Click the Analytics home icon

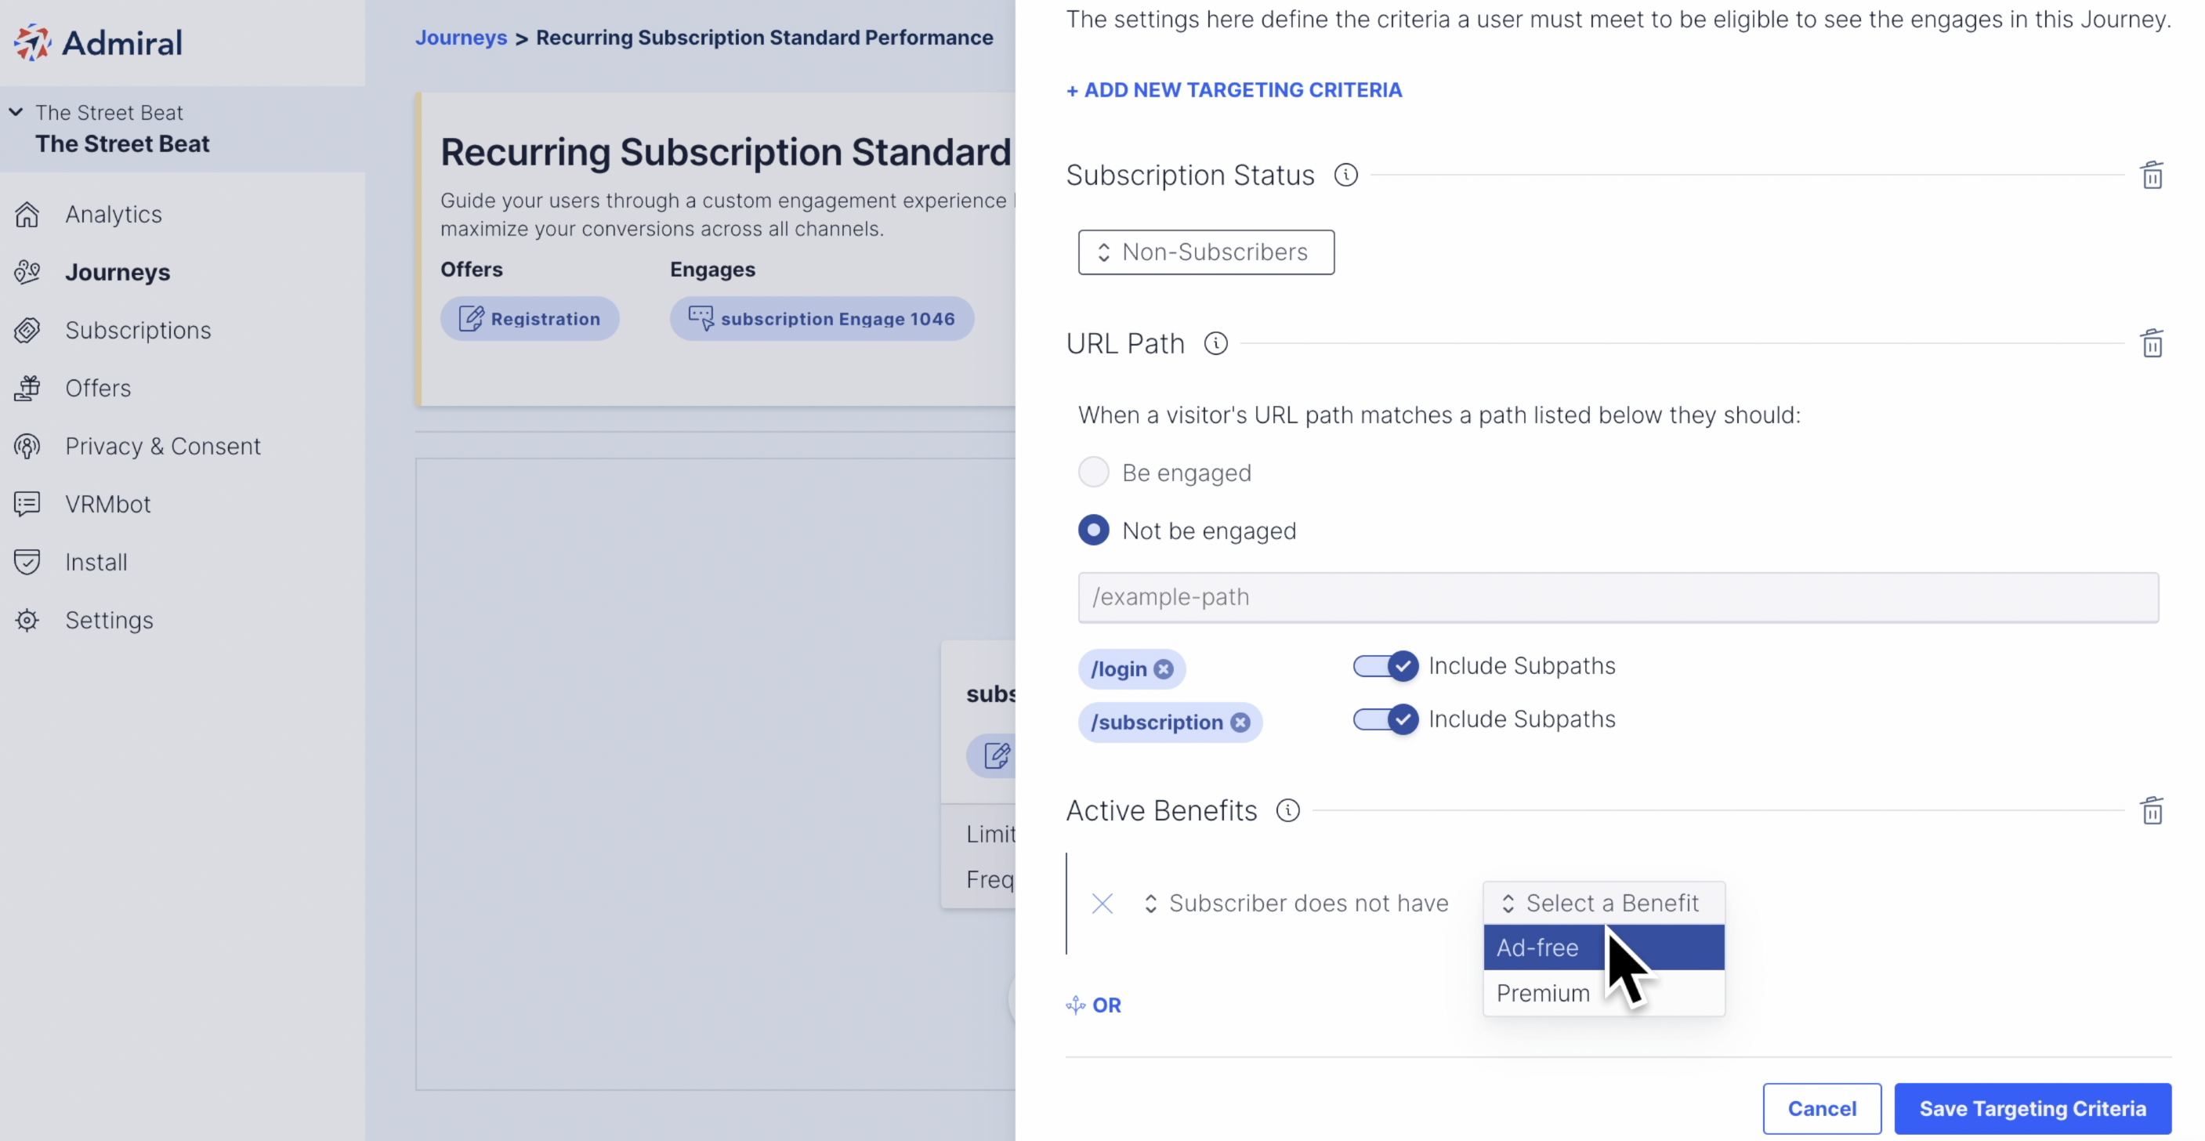click(x=27, y=214)
